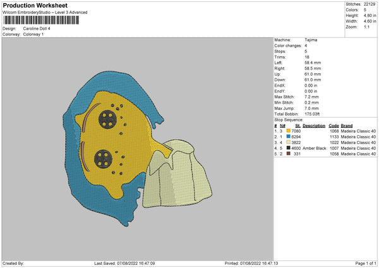Click the barcode under the worksheet title
The width and height of the screenshot is (379, 268).
(x=42, y=20)
